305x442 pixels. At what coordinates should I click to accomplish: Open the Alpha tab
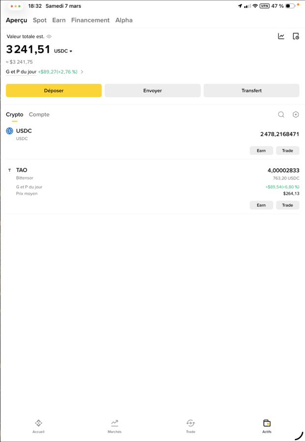click(124, 20)
